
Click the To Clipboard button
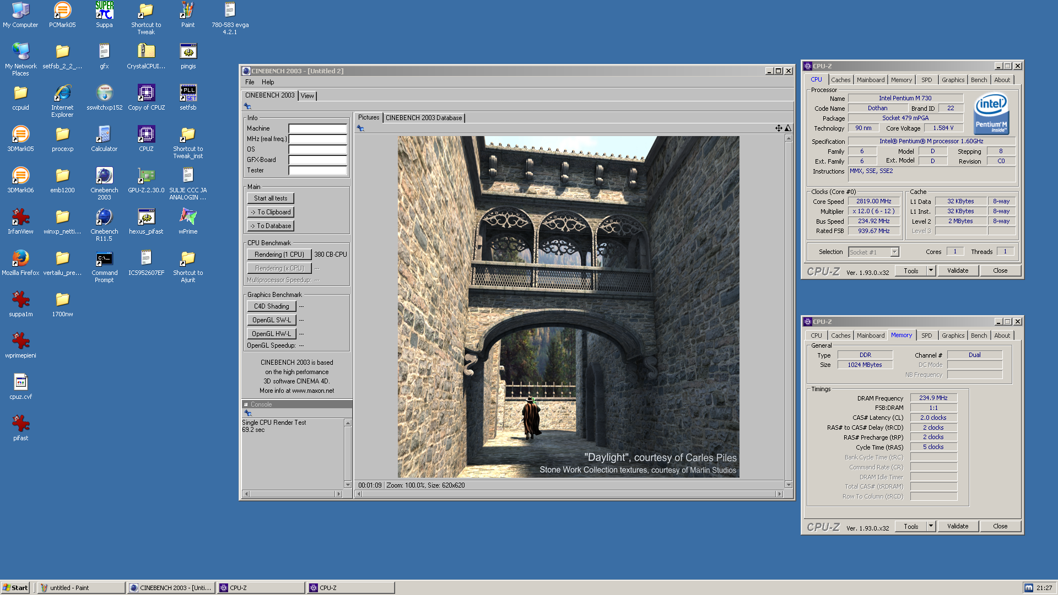tap(271, 212)
